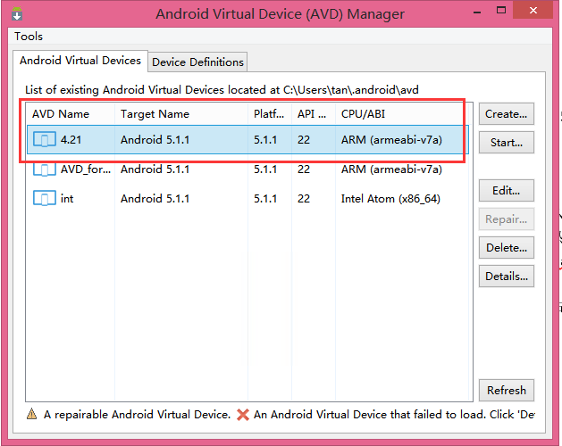Select the device icon for AVD_for... row

pyautogui.click(x=45, y=169)
